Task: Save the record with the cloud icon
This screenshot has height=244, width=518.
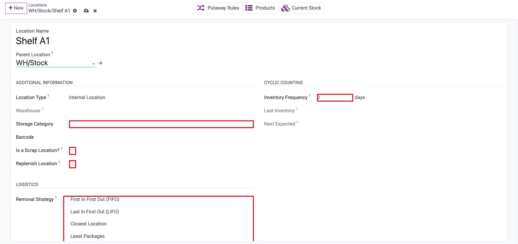Action: pyautogui.click(x=86, y=11)
